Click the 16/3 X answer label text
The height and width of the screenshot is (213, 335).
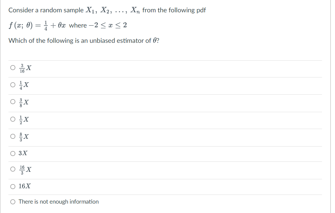tap(25, 169)
